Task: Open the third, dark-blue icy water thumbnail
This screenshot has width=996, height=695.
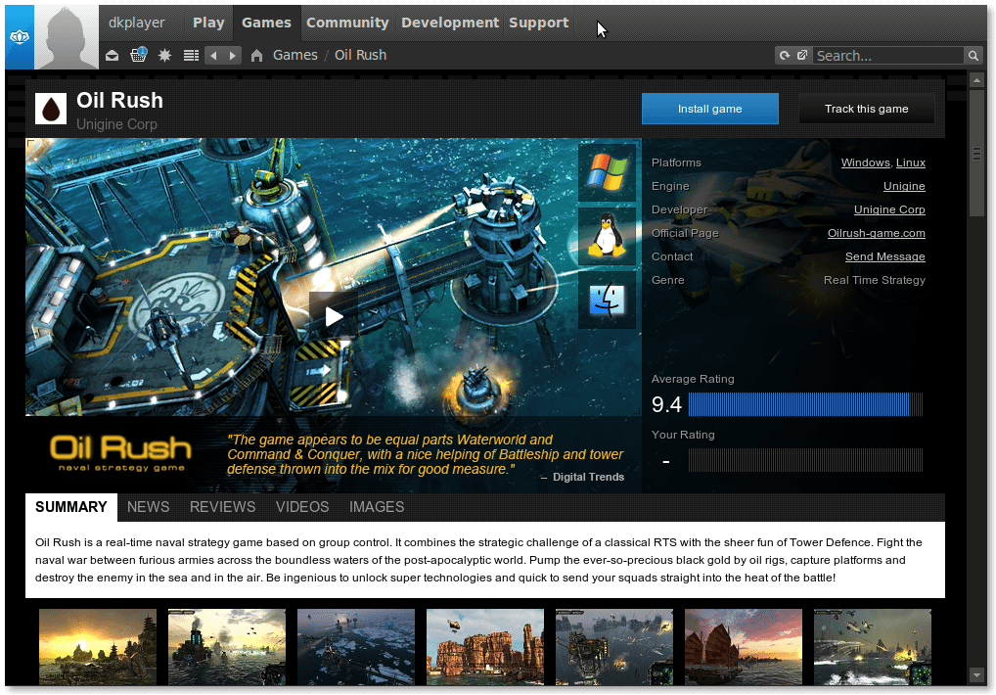Action: 356,647
